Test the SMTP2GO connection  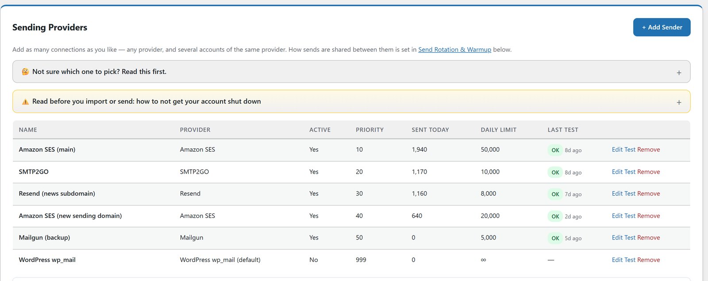[630, 172]
